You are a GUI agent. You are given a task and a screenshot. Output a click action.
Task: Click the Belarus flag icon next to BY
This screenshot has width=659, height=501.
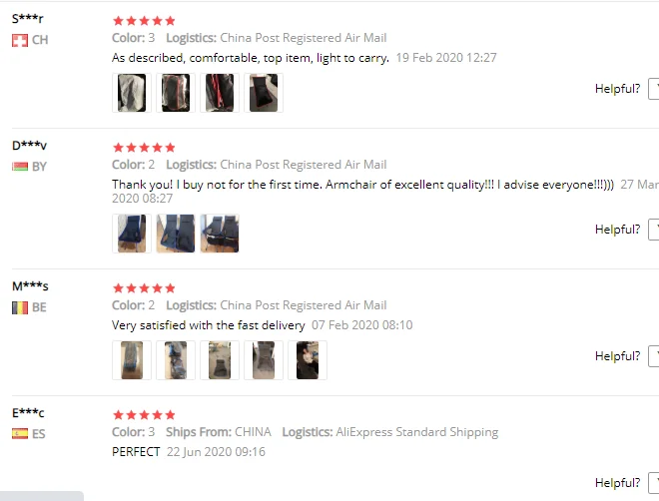(x=20, y=167)
